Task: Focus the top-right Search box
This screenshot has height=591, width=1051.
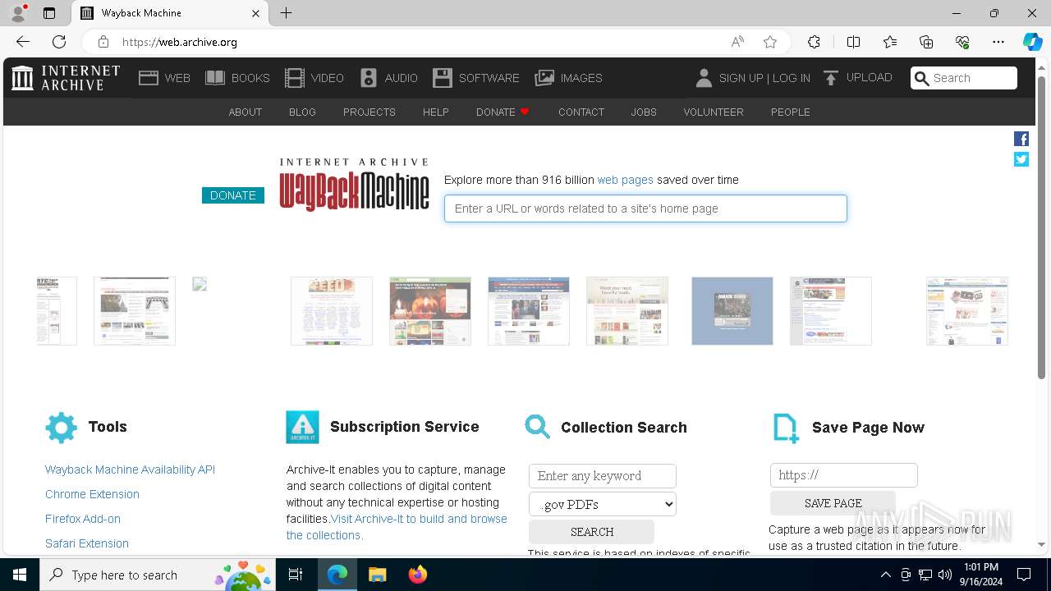Action: tap(964, 78)
